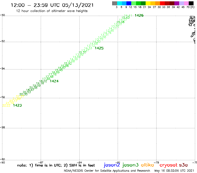197x173 pixels.
Task: Click the 20.35 wave height value
Action: (23, 94)
